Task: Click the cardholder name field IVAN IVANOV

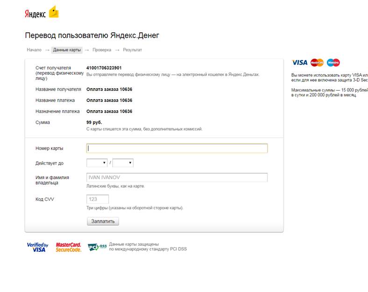Action: point(177,177)
